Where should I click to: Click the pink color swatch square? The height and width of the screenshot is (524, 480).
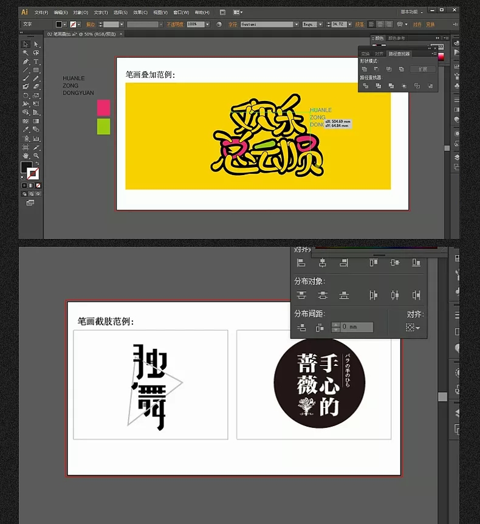(x=103, y=108)
